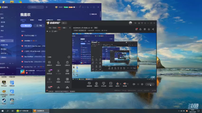Viewport: 202px width, 113px height.
Task: Open streaming settings gear icon
Action: (142, 84)
